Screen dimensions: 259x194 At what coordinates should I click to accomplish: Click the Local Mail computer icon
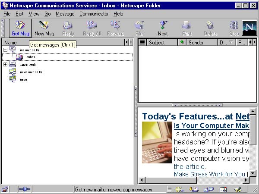tap(13, 64)
